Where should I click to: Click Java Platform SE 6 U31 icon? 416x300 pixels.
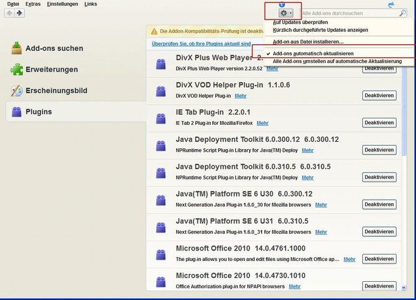(161, 228)
